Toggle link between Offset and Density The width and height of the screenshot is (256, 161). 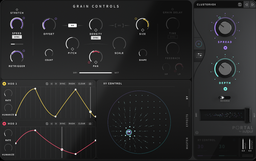(x=72, y=25)
